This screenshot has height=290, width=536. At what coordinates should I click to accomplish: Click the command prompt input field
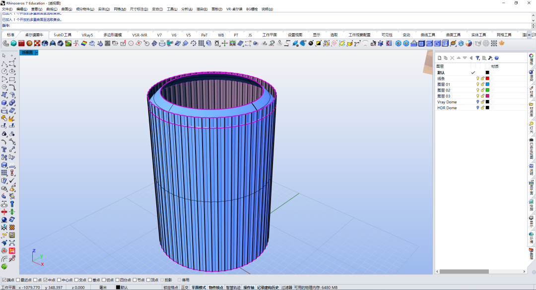(x=270, y=26)
